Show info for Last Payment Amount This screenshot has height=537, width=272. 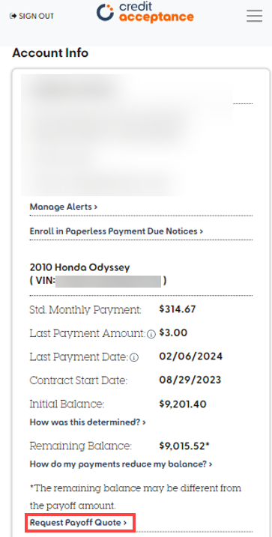pos(151,334)
